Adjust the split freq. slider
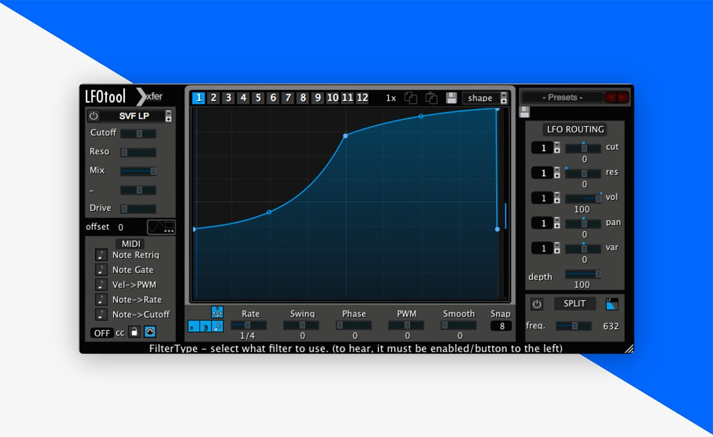The height and width of the screenshot is (437, 713). coord(574,326)
